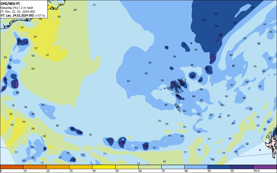Click the legend scale label '30'
Image resolution: width=277 pixels, height=173 pixels.
[x=71, y=171]
